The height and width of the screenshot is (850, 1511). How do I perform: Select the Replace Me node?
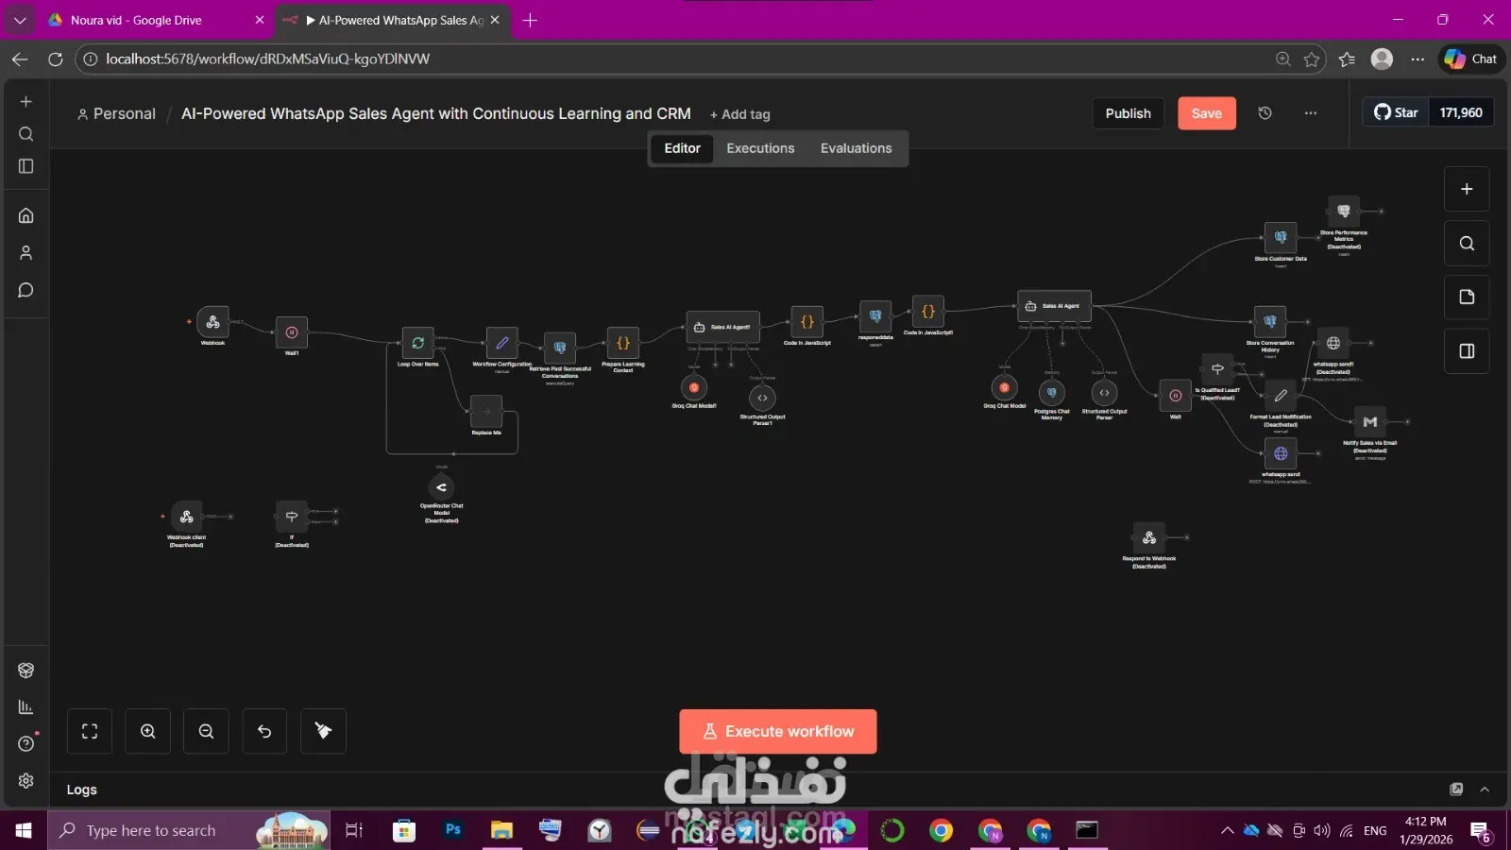point(486,412)
